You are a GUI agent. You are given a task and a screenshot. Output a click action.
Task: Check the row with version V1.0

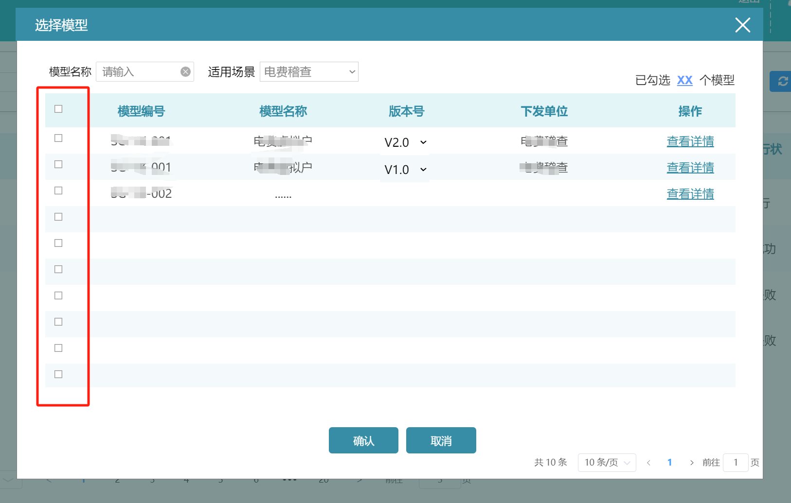(x=58, y=164)
